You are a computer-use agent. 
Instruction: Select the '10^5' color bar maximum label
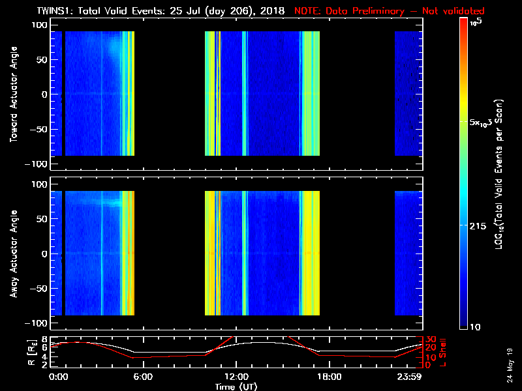click(476, 22)
